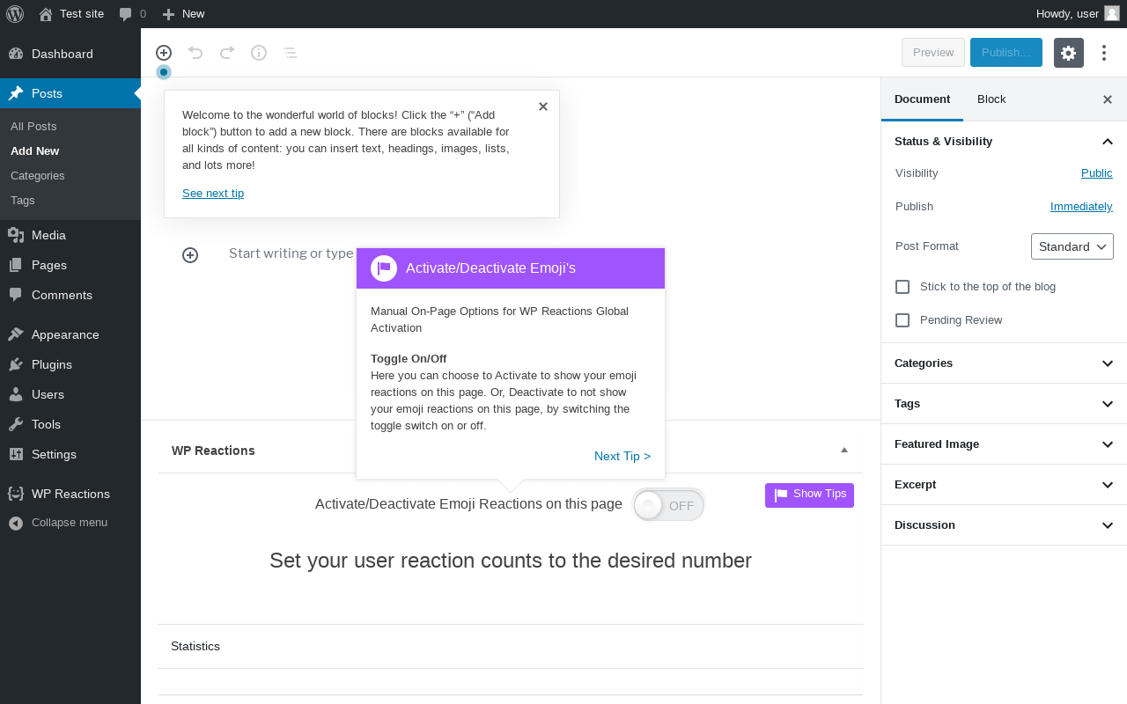
Task: Go to Dashboard in sidebar
Action: [x=70, y=54]
